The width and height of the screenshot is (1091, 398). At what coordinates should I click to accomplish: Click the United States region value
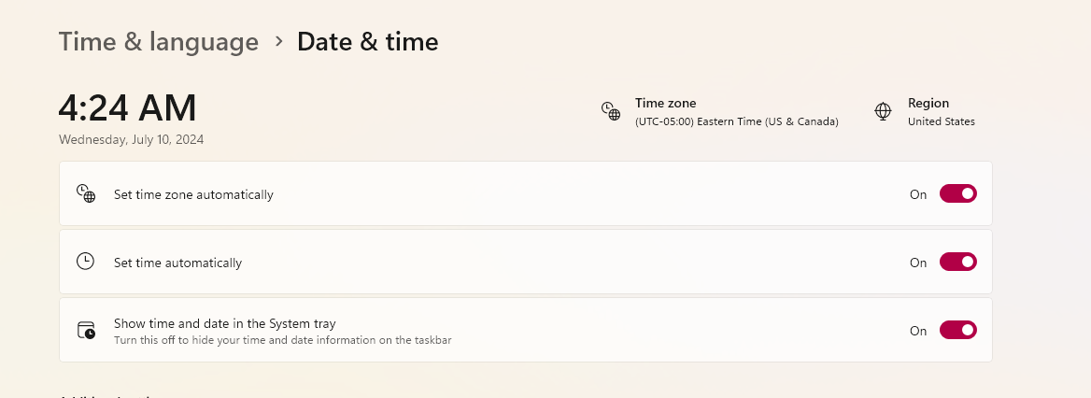tap(941, 121)
